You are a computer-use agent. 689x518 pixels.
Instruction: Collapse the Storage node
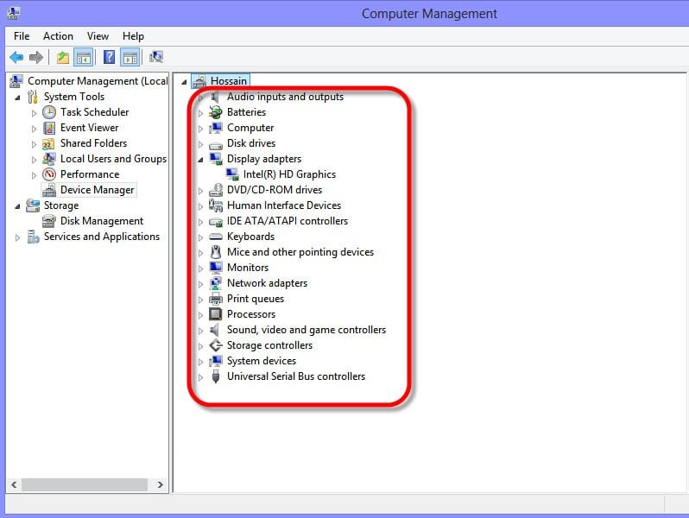coord(17,206)
